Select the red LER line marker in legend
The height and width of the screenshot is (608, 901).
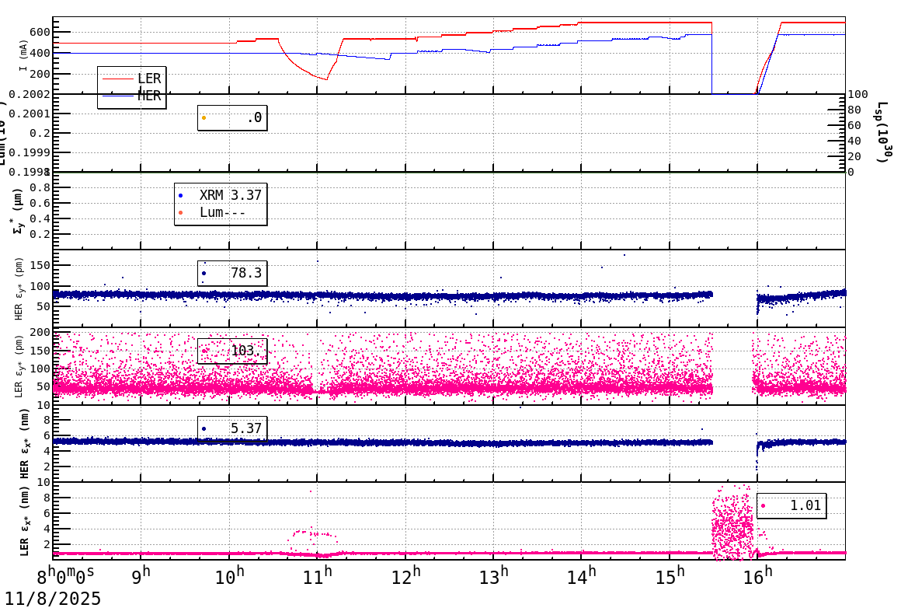117,79
